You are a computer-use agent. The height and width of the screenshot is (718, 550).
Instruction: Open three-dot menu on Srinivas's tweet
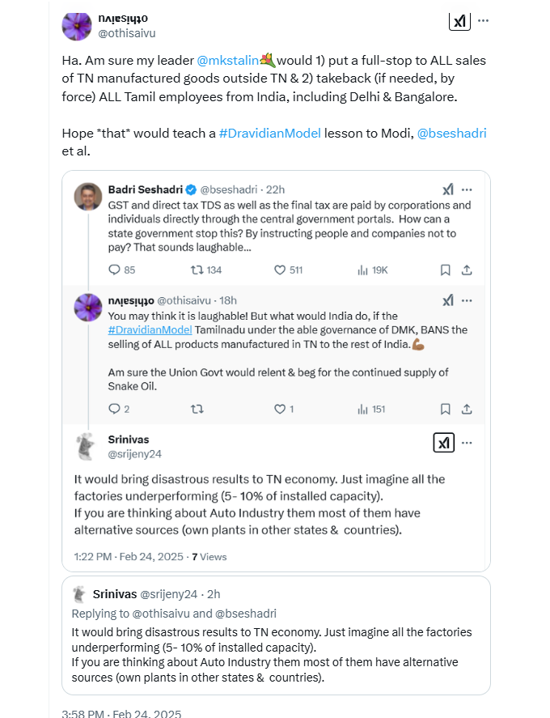[467, 442]
